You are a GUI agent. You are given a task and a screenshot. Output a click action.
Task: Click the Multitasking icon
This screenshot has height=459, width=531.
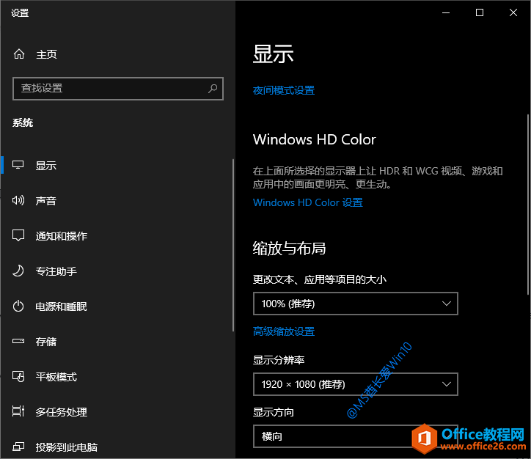(x=18, y=411)
